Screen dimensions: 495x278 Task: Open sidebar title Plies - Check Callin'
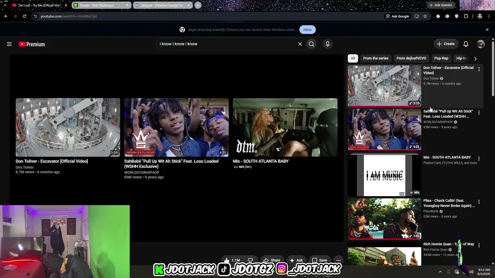point(449,203)
